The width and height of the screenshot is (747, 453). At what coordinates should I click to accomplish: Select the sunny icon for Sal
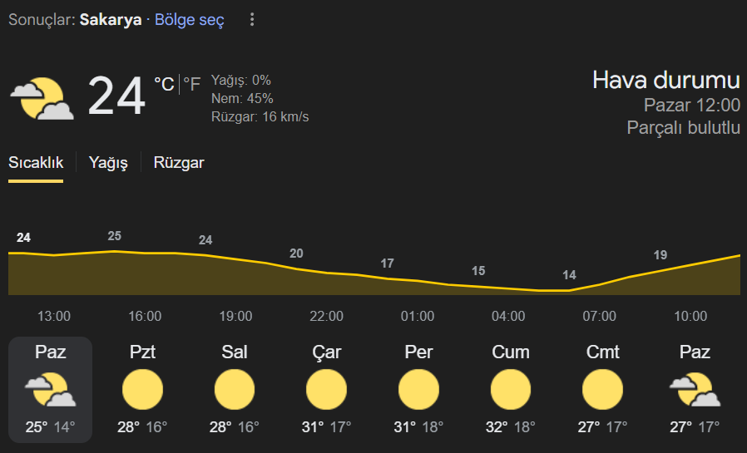pos(235,389)
